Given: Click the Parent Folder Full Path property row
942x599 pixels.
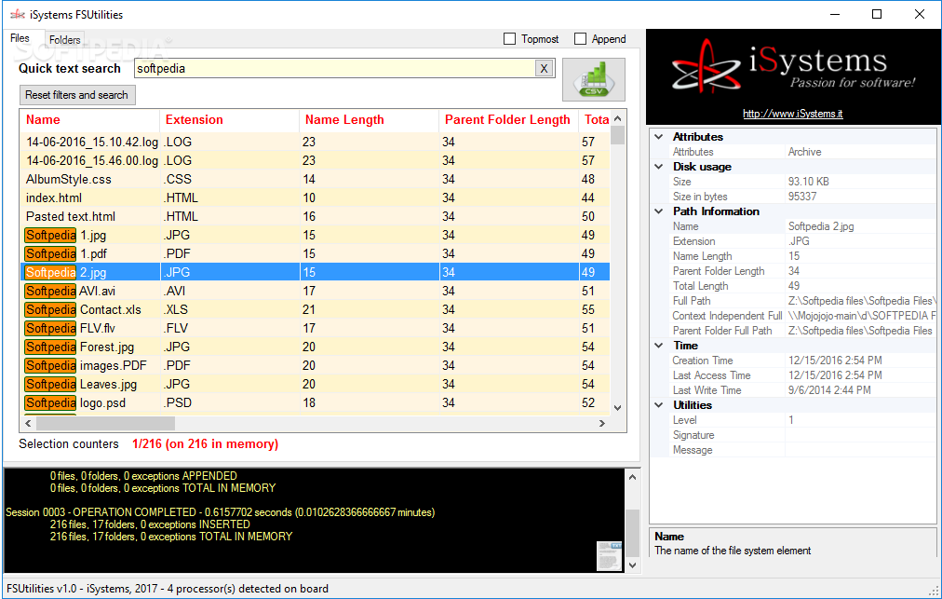Looking at the screenshot, I should coord(802,331).
